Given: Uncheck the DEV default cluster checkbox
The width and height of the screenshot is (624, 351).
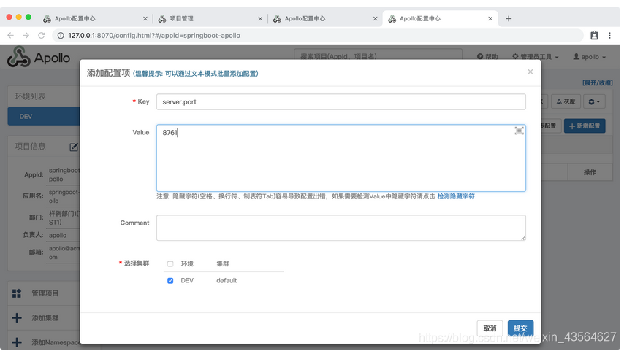Looking at the screenshot, I should 170,281.
